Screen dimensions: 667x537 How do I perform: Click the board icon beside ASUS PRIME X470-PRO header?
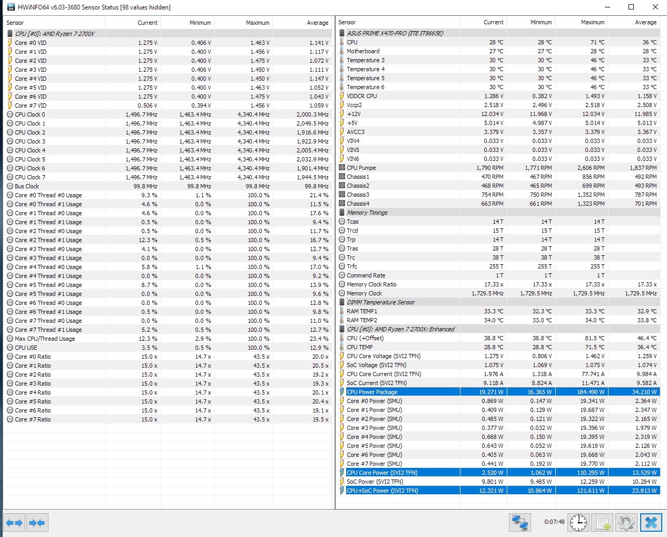point(342,33)
